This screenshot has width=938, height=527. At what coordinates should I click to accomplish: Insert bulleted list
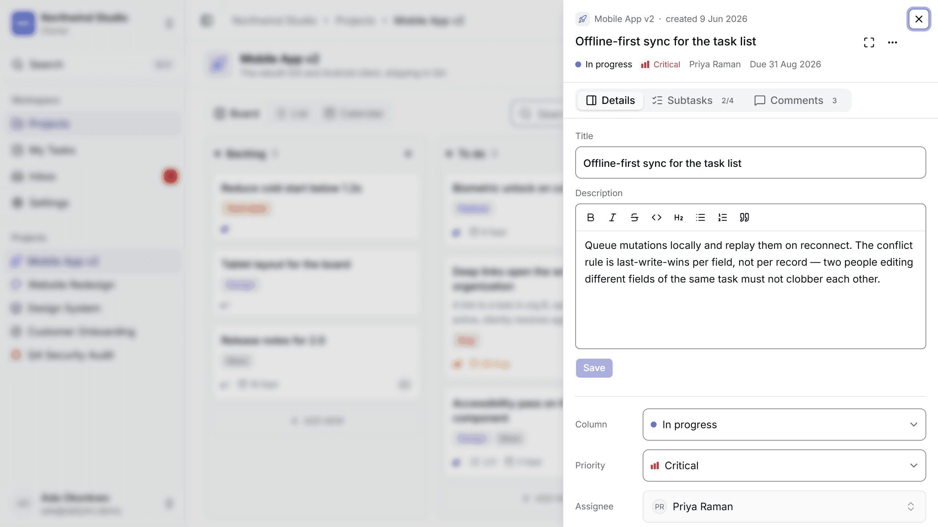coord(700,217)
